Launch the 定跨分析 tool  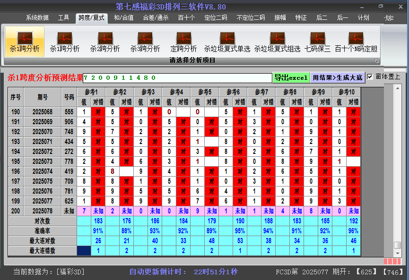click(x=183, y=38)
